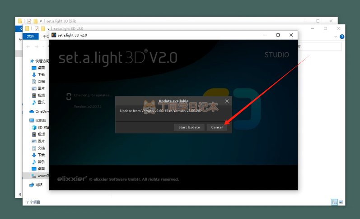Click the Forward arrow in the v2.0 Explorer window
The width and height of the screenshot is (360, 219).
click(37, 47)
